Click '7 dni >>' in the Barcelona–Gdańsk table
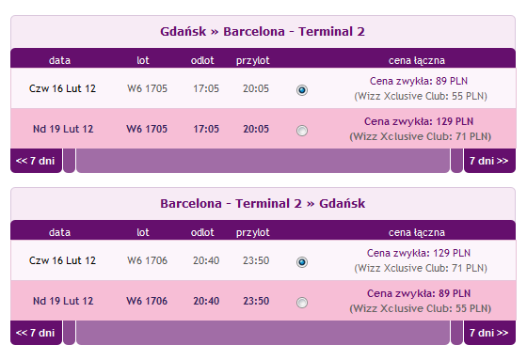Screen dimensions: 527x360 click(x=489, y=333)
